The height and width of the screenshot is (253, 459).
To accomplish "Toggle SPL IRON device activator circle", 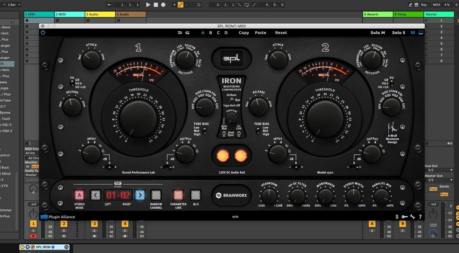I will click(22, 247).
